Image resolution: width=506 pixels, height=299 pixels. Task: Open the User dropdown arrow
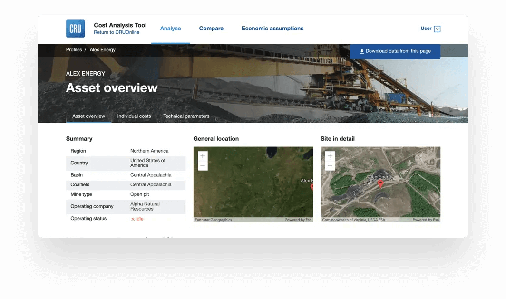(437, 29)
